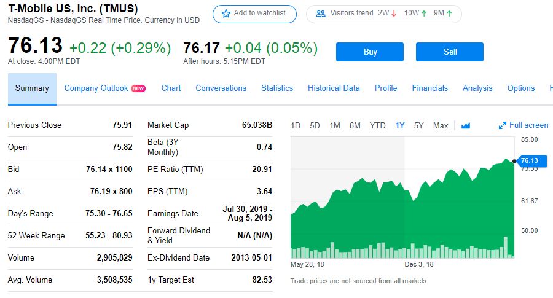Viewport: 553px width, 298px height.
Task: Click Trade prices are not sourced note
Action: tap(358, 281)
